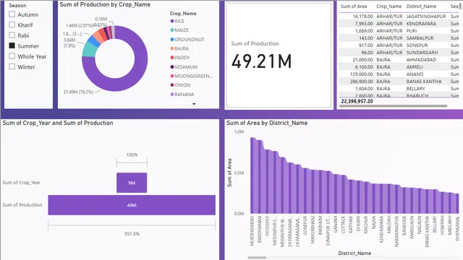This screenshot has height=260, width=463.
Task: Sort table by District_Name column header
Action: point(421,6)
